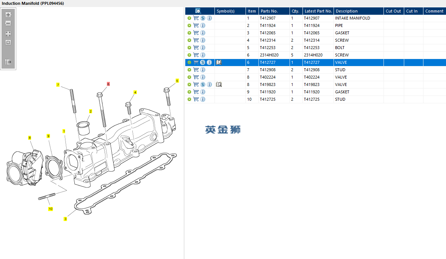Click callout label 8 in diagram
Image resolution: width=446 pixels, height=259 pixels.
tap(30, 138)
